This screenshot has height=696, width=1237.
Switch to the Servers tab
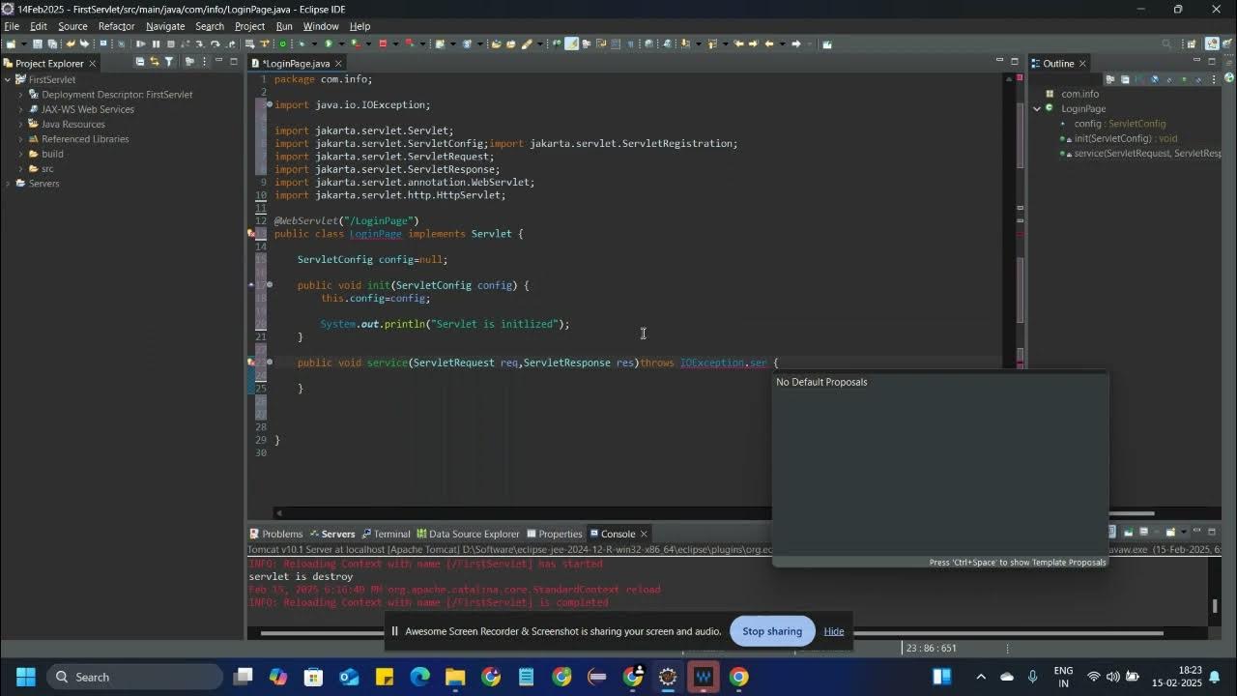coord(331,534)
